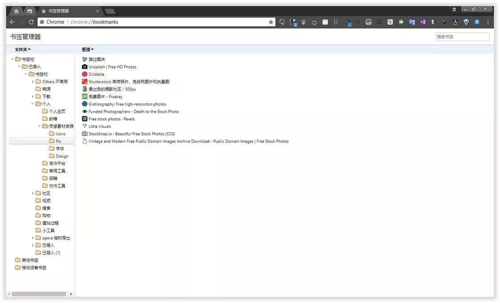Click the eye favicon for Funded Photographers
Screen dimensions: 500x303
(x=84, y=111)
